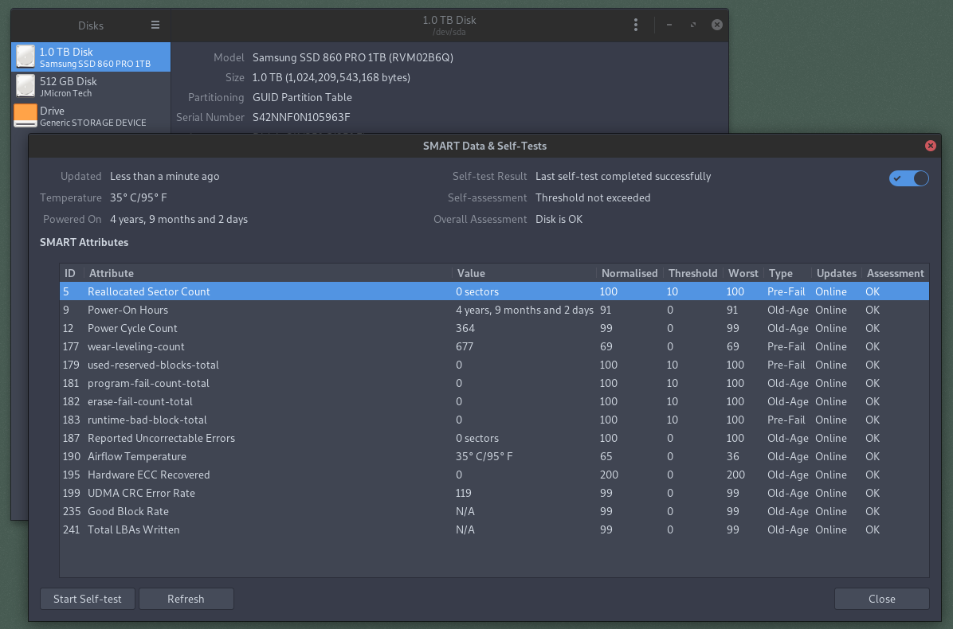Image resolution: width=953 pixels, height=629 pixels.
Task: Click the Updates column header
Action: 837,273
